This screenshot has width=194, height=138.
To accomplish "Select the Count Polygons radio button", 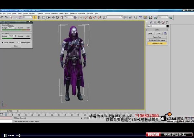I will [18, 42].
